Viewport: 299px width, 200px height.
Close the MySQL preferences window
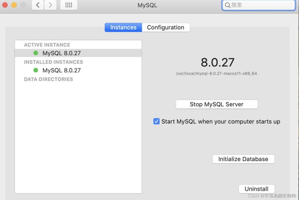(x=5, y=5)
